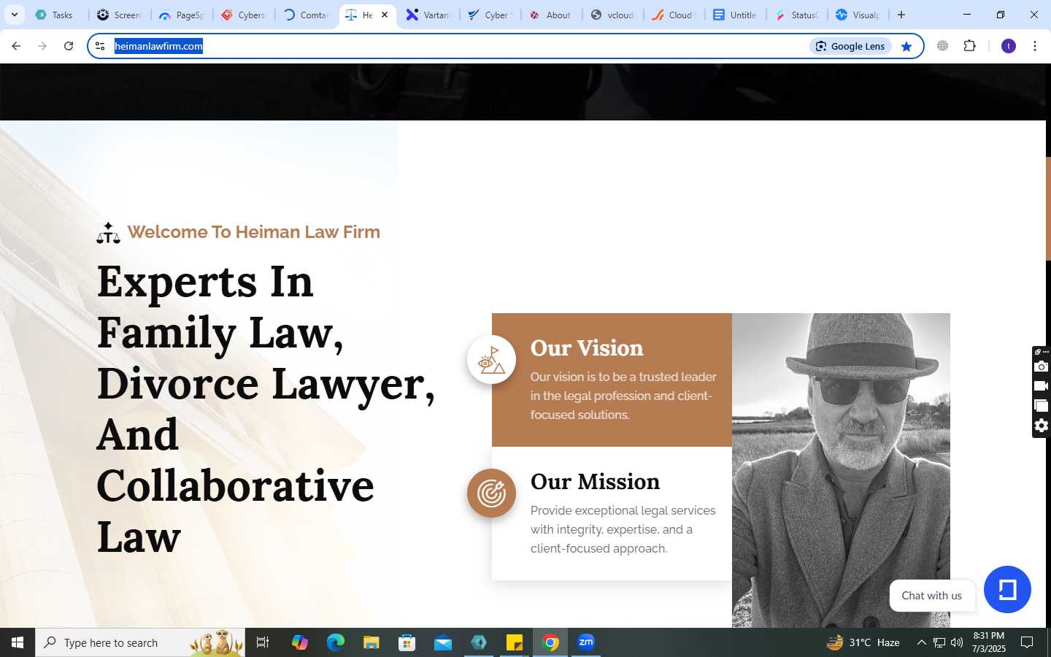This screenshot has height=657, width=1051.
Task: Go forward to next page
Action: point(42,46)
